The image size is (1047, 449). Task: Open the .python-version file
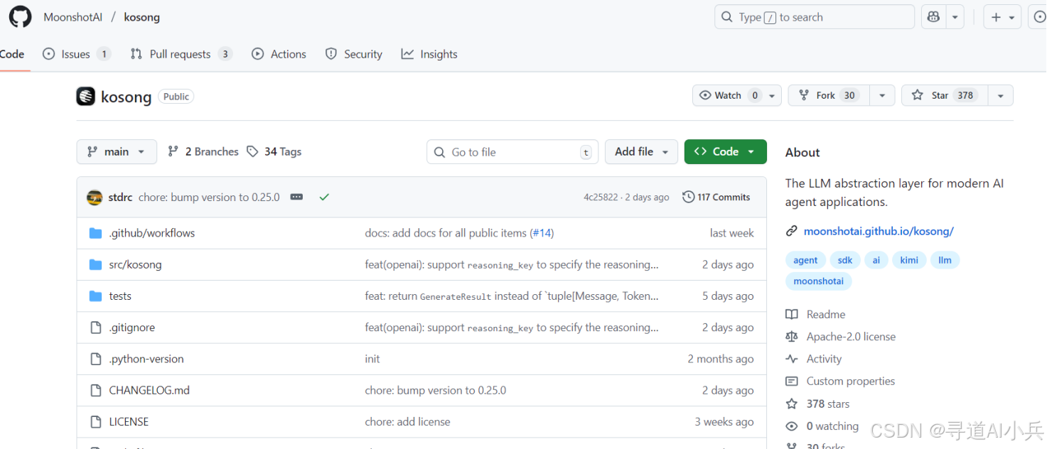click(146, 359)
